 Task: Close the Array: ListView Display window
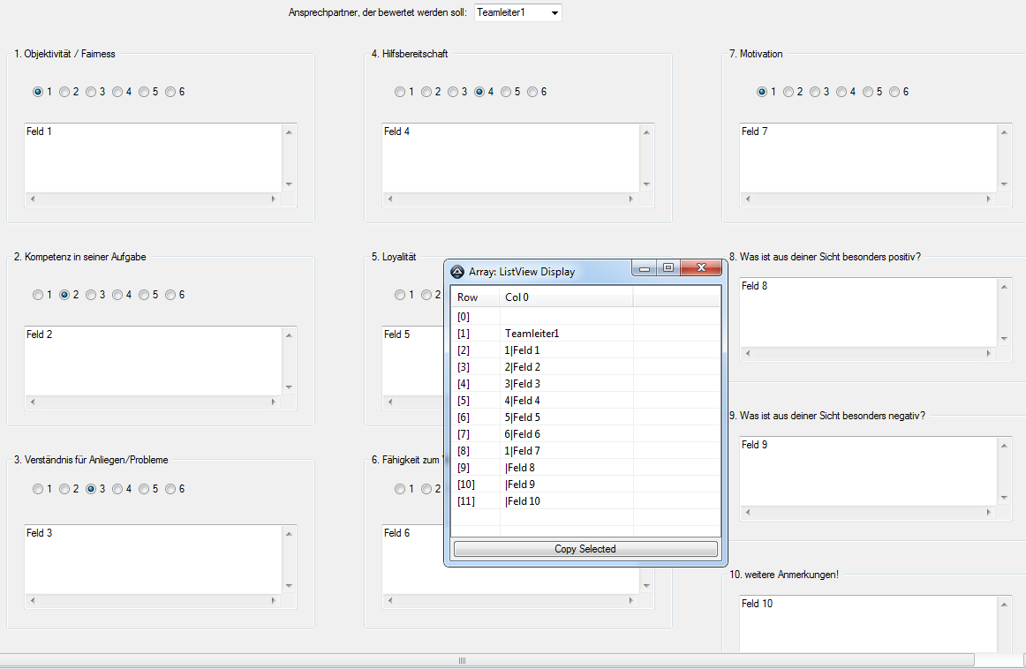(702, 268)
